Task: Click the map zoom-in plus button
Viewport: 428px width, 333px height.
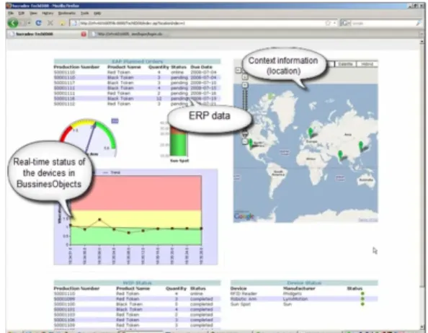Action: click(x=245, y=85)
